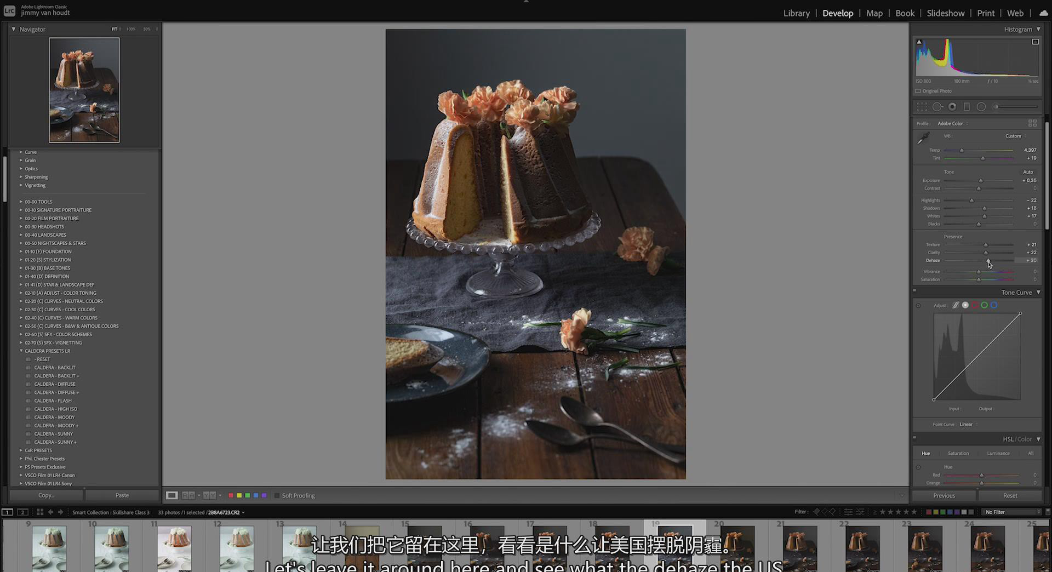This screenshot has width=1052, height=572.
Task: Collapse the Histogram panel
Action: pos(1038,29)
